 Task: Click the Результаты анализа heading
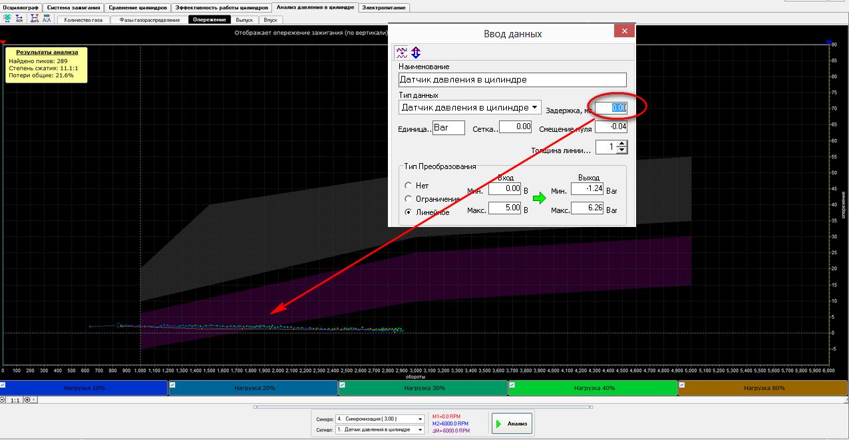pyautogui.click(x=47, y=52)
